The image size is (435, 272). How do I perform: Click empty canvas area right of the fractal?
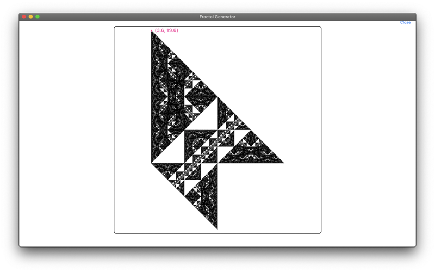[291, 83]
